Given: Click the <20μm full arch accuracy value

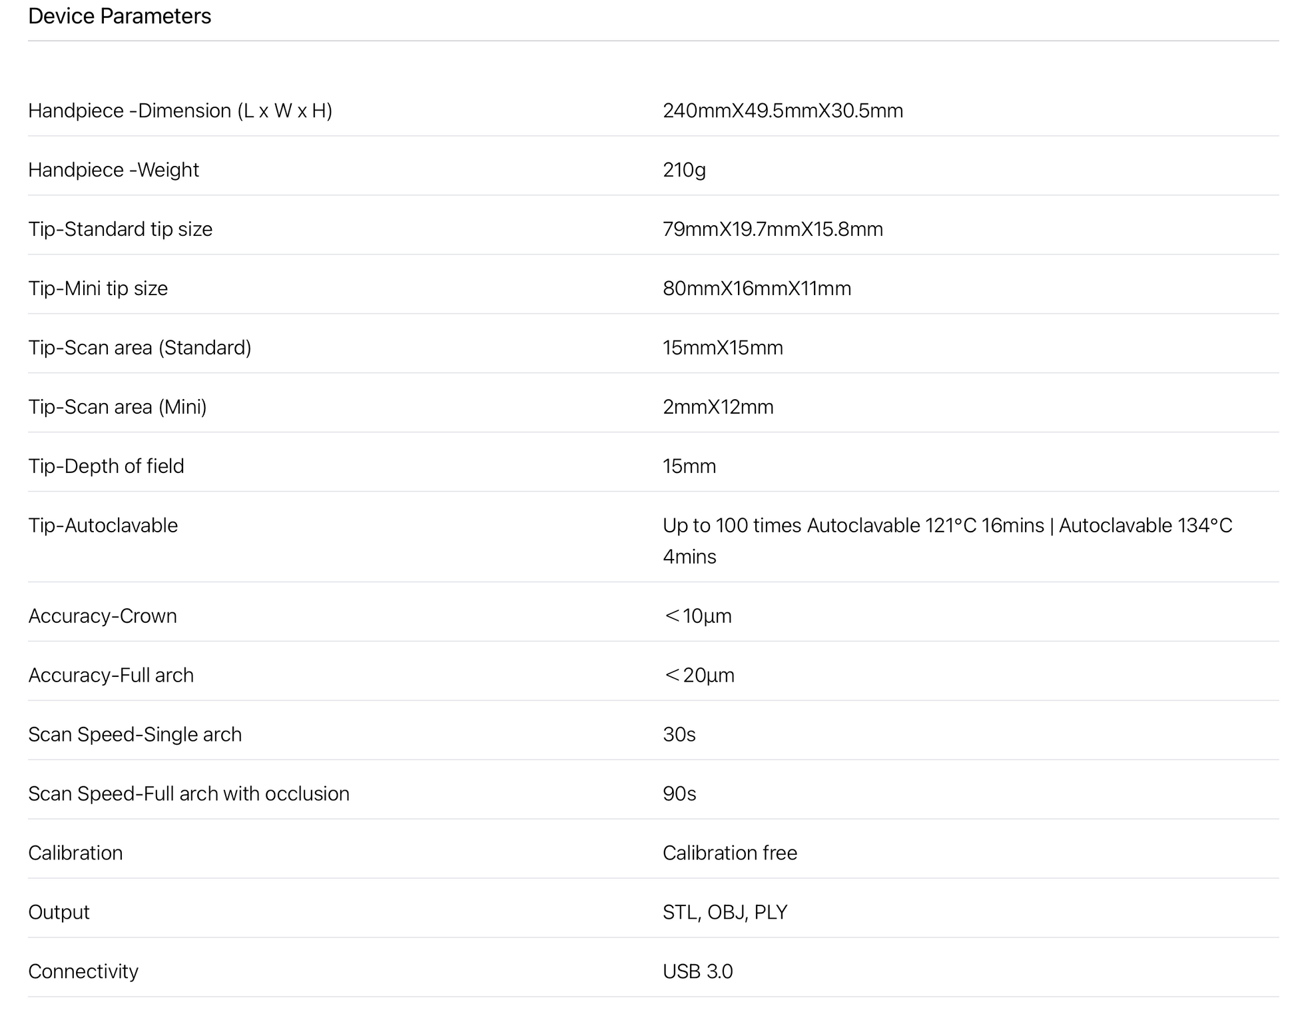Looking at the screenshot, I should [x=699, y=676].
